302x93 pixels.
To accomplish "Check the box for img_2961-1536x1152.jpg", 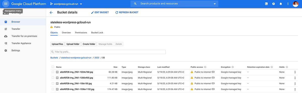I will (53, 89).
